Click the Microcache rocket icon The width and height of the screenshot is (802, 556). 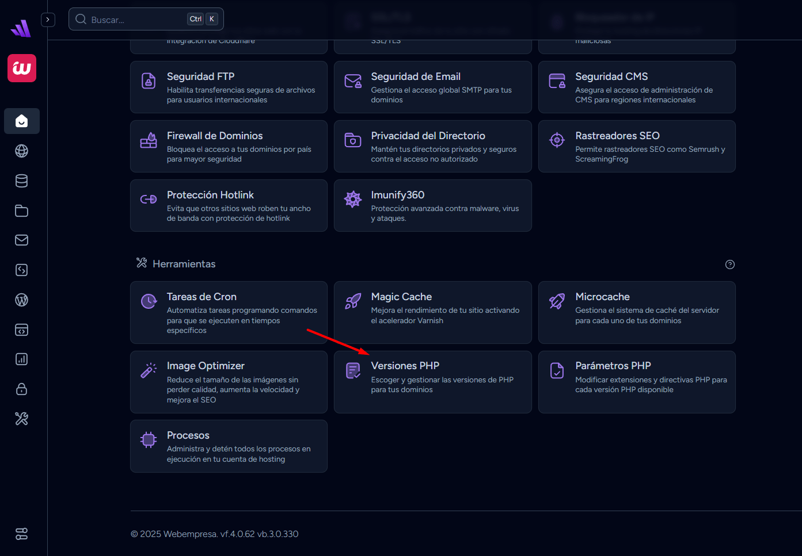pyautogui.click(x=557, y=301)
